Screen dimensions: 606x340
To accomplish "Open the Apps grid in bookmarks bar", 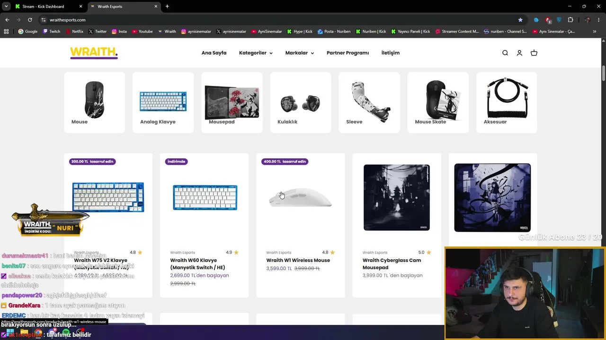I will pyautogui.click(x=6, y=32).
